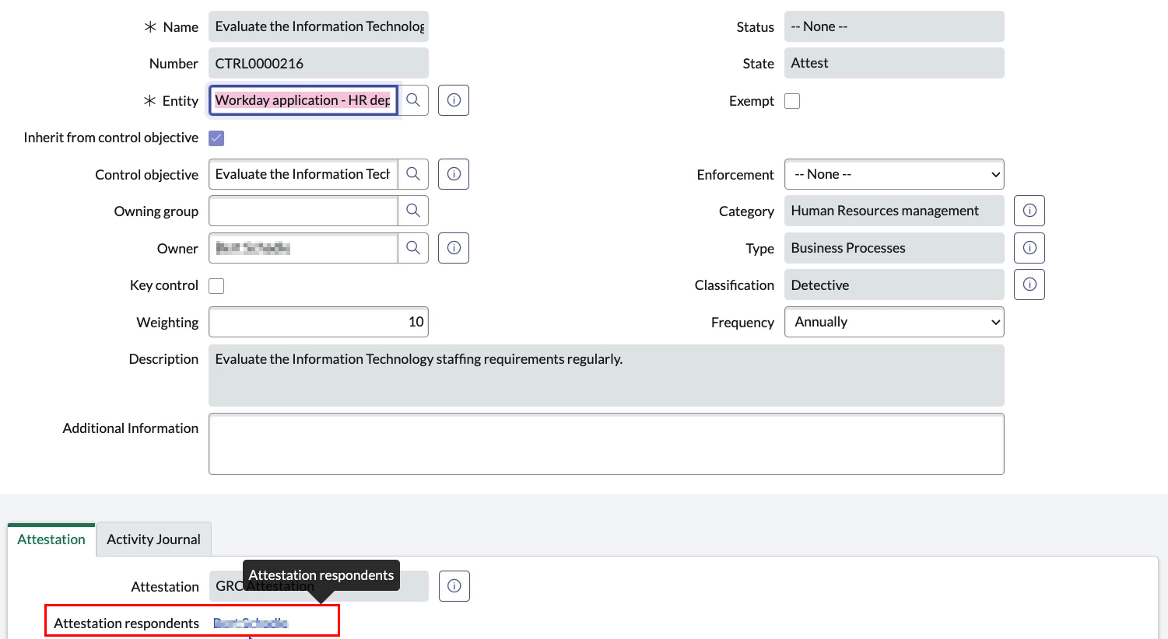The width and height of the screenshot is (1168, 639).
Task: View Control objective info icon
Action: pos(454,174)
